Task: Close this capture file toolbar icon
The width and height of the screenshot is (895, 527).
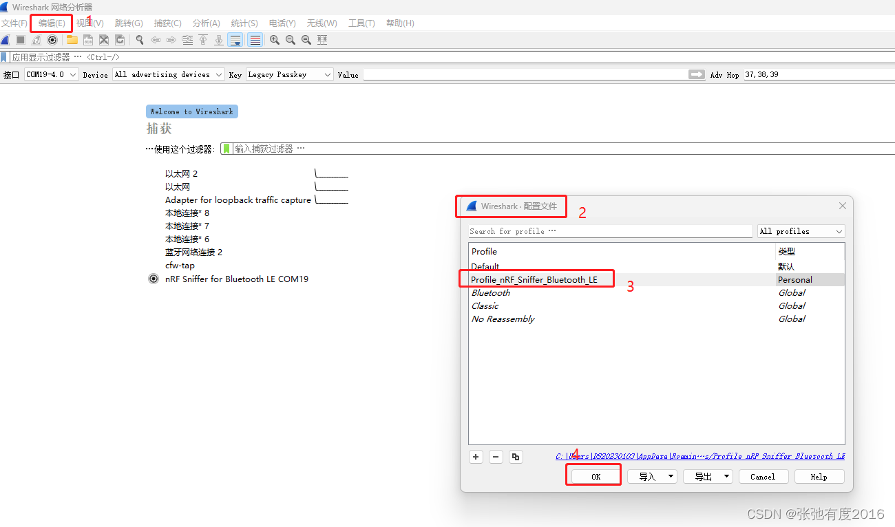Action: [104, 40]
